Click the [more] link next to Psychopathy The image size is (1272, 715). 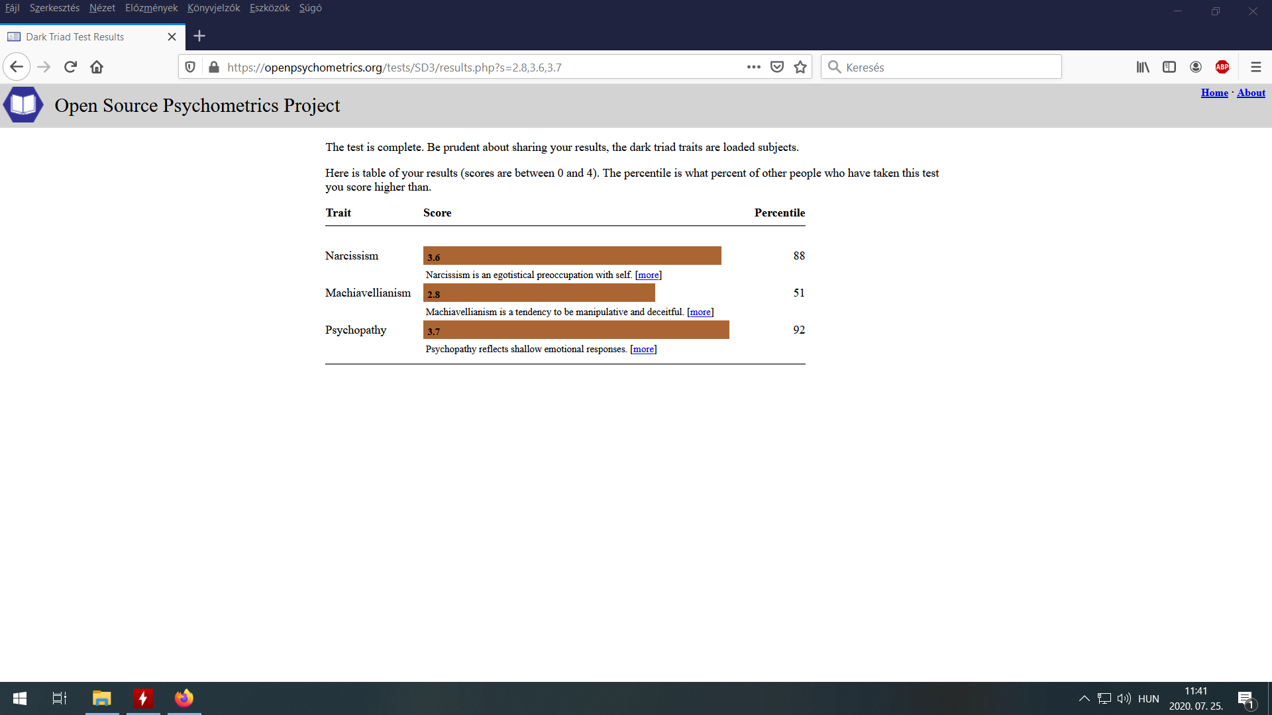click(x=644, y=348)
